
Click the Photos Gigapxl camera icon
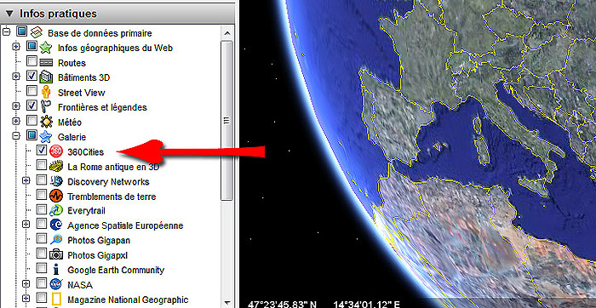click(x=56, y=255)
